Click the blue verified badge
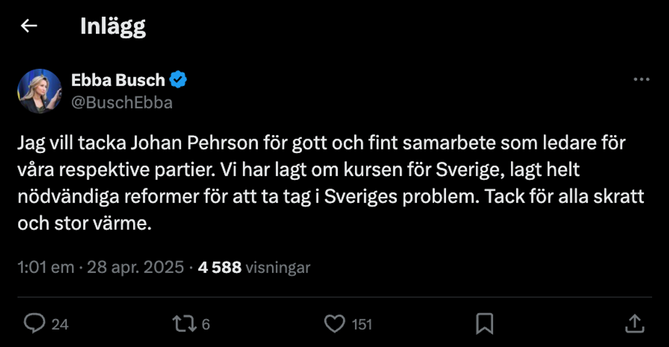Viewport: 669px width, 347px height. (178, 80)
